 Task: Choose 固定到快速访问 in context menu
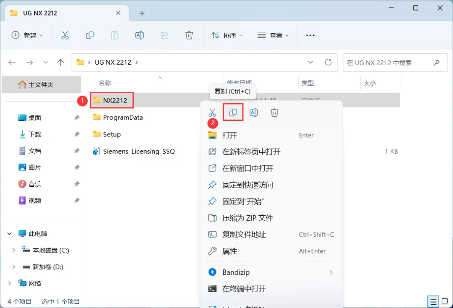[271, 185]
